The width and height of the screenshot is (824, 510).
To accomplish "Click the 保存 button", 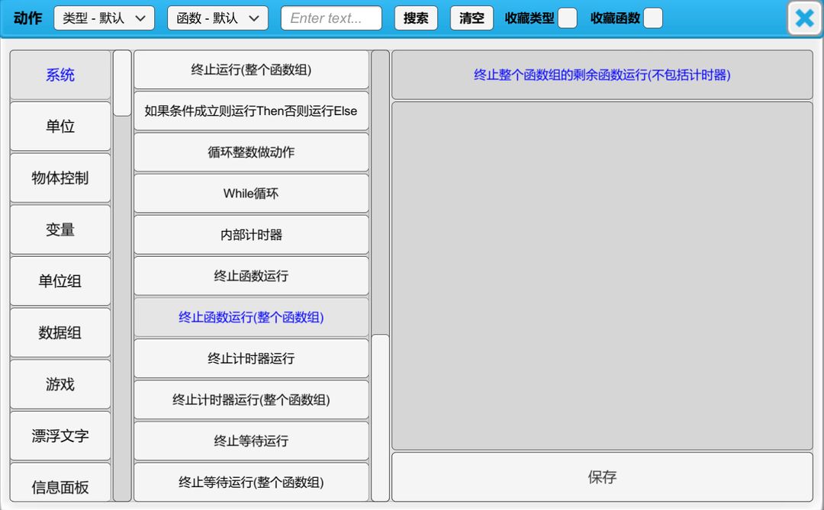I will 602,477.
